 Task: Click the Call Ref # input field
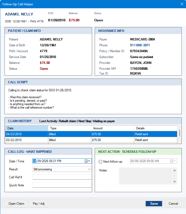(62, 177)
